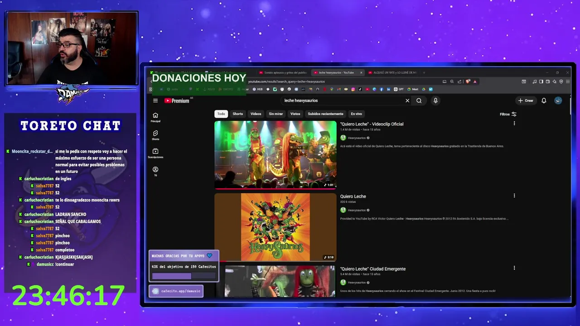Click the YouTube Premium logo
Viewport: 580px width, 326px height.
[x=177, y=101]
